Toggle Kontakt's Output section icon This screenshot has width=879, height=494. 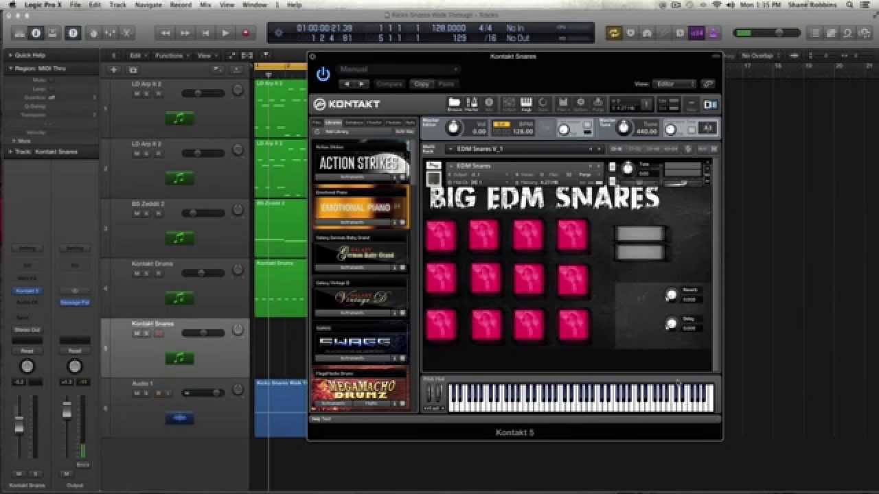[x=509, y=104]
